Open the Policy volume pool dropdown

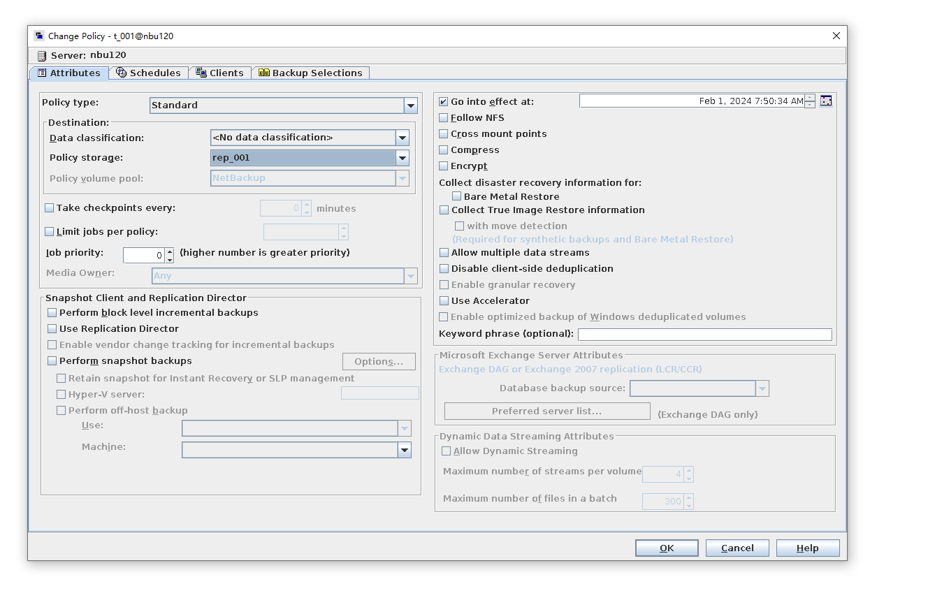coord(403,178)
